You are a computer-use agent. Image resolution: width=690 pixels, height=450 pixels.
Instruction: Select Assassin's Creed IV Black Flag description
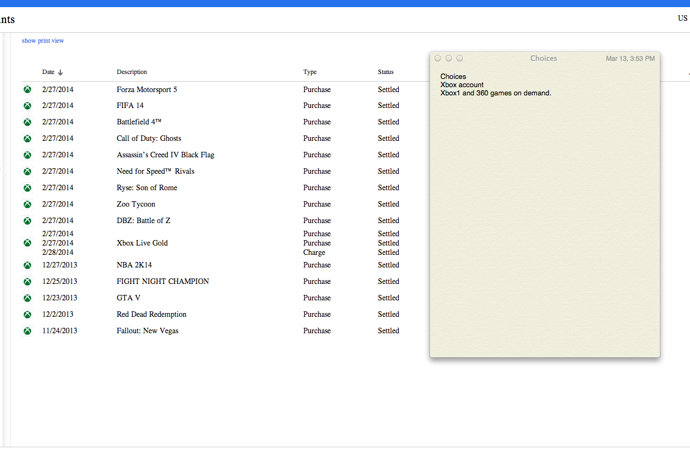click(166, 155)
